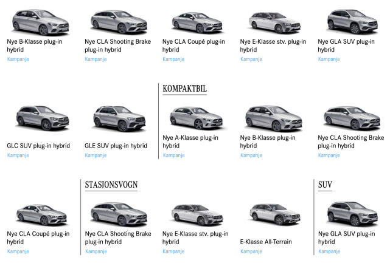Viewport: 390px width, 263px height.
Task: Open Kampanje link below GLE SUV
Action: (x=96, y=155)
